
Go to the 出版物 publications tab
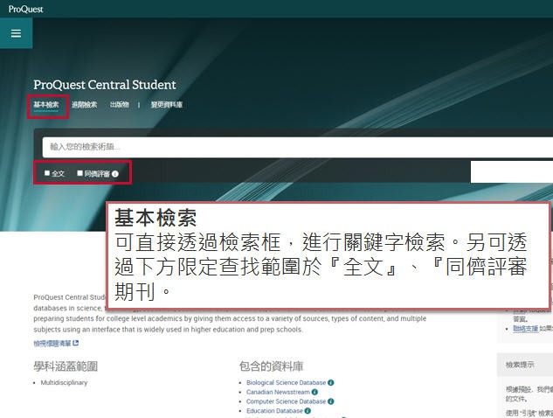pos(119,105)
